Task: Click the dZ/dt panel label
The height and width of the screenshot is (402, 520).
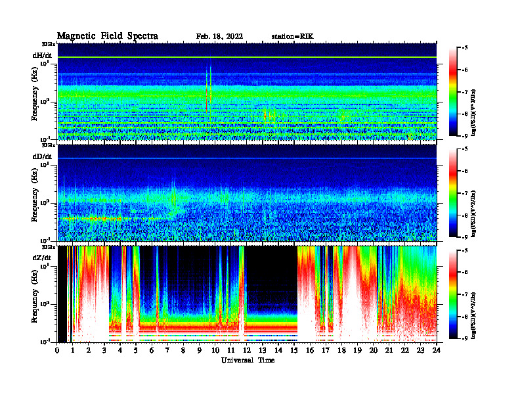Action: (42, 257)
